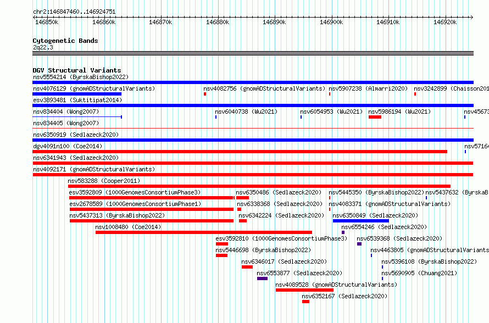Click nsv6342224 (Sedlazeck2020) label
This screenshot has height=323, width=489.
(281, 215)
